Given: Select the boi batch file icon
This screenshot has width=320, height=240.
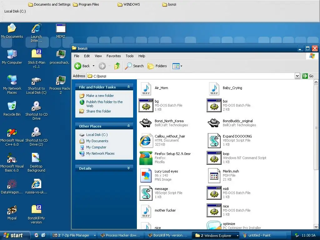Looking at the screenshot, I should click(x=214, y=105).
